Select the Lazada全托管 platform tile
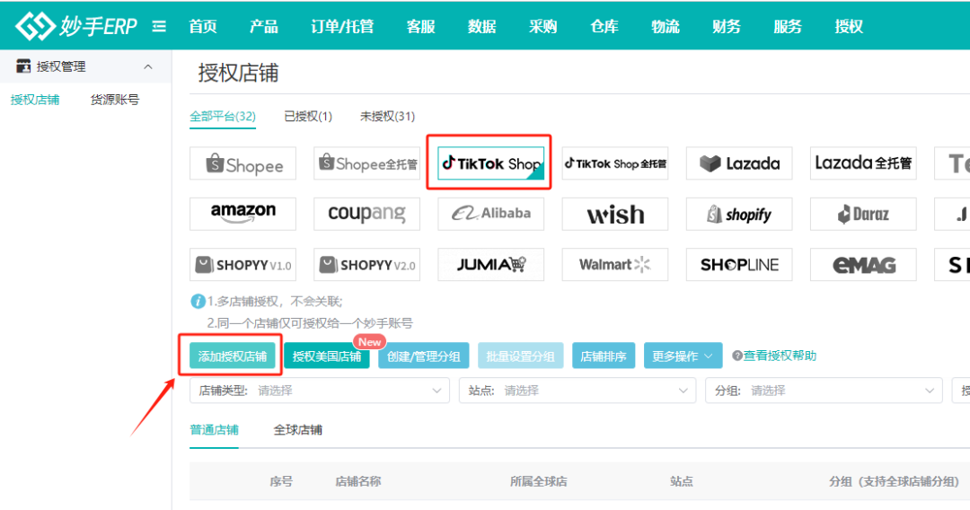This screenshot has width=970, height=510. tap(864, 163)
